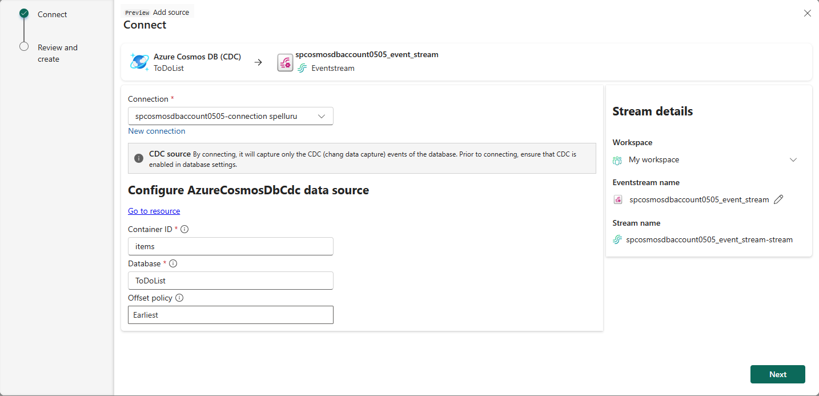This screenshot has height=396, width=819.
Task: Edit the Eventstream name with pencil icon
Action: (x=778, y=199)
